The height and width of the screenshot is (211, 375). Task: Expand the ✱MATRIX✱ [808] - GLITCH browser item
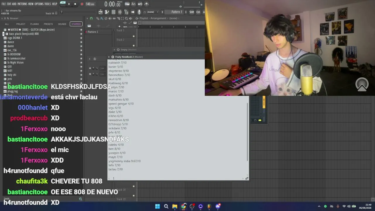point(5,30)
